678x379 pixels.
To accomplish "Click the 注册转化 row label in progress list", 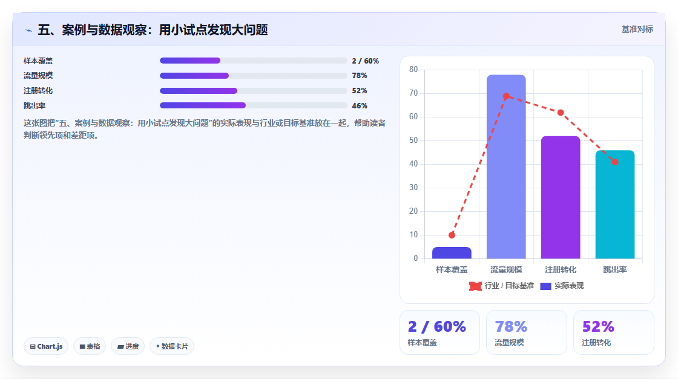I will 38,91.
